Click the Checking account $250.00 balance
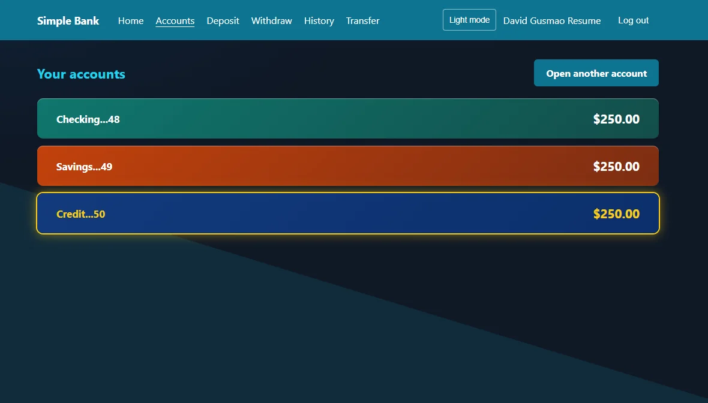The height and width of the screenshot is (403, 708). (x=616, y=119)
